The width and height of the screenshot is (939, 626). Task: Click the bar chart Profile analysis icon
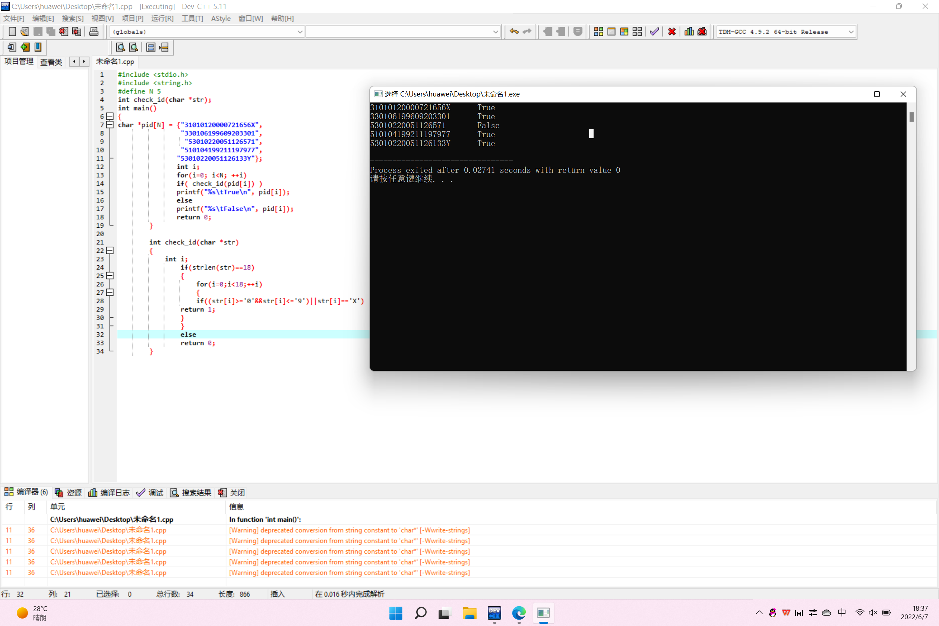(x=689, y=32)
